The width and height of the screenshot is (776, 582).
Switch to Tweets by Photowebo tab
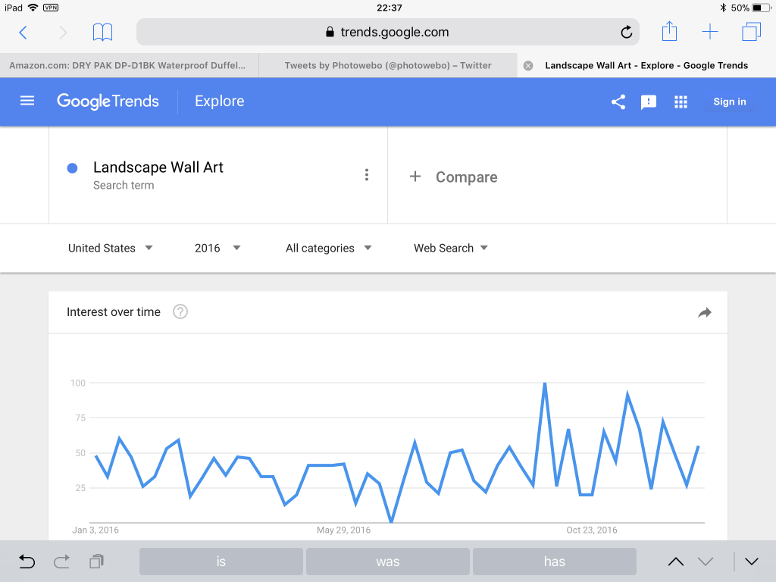tap(388, 65)
